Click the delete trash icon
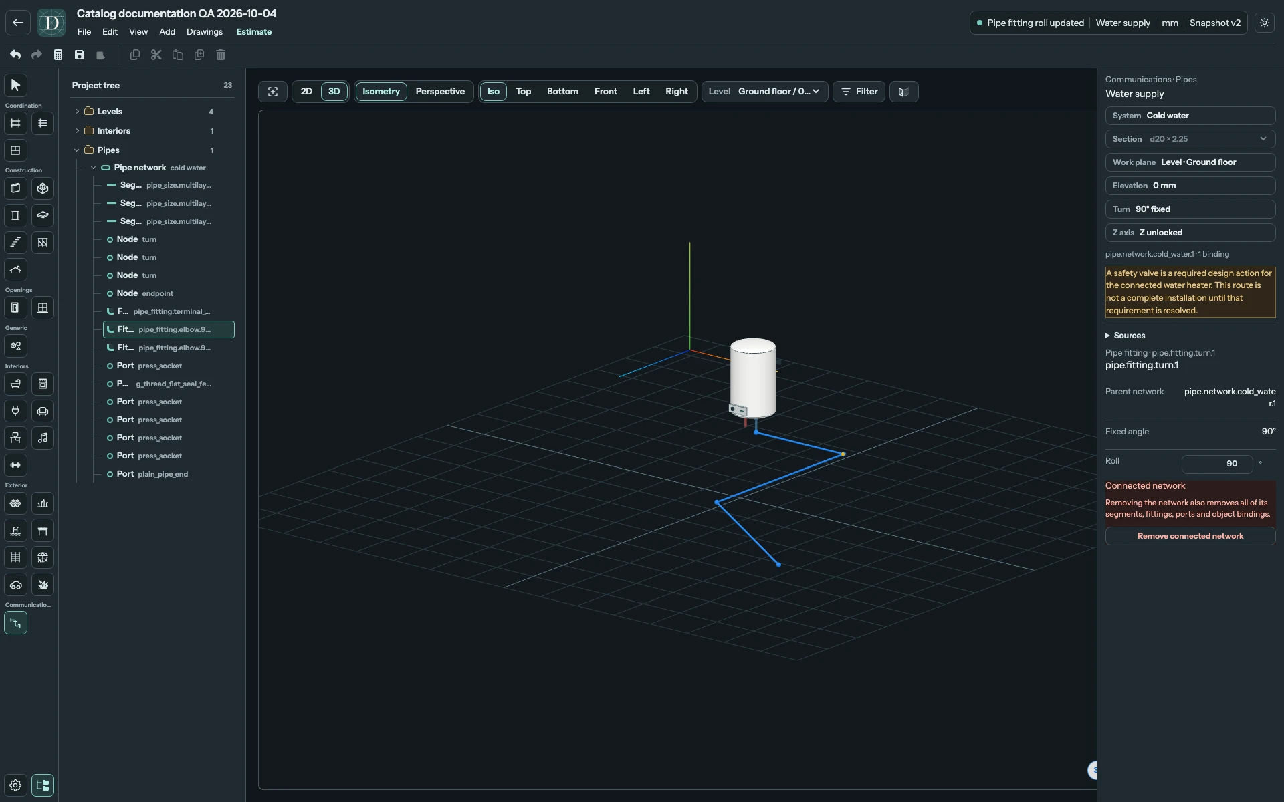The width and height of the screenshot is (1284, 802). 221,55
